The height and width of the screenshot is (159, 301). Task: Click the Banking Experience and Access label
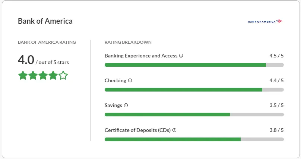pos(141,56)
